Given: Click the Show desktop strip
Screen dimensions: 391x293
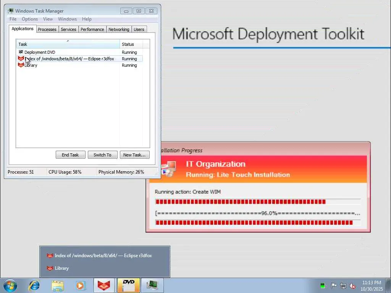Looking at the screenshot, I should click(388, 285).
